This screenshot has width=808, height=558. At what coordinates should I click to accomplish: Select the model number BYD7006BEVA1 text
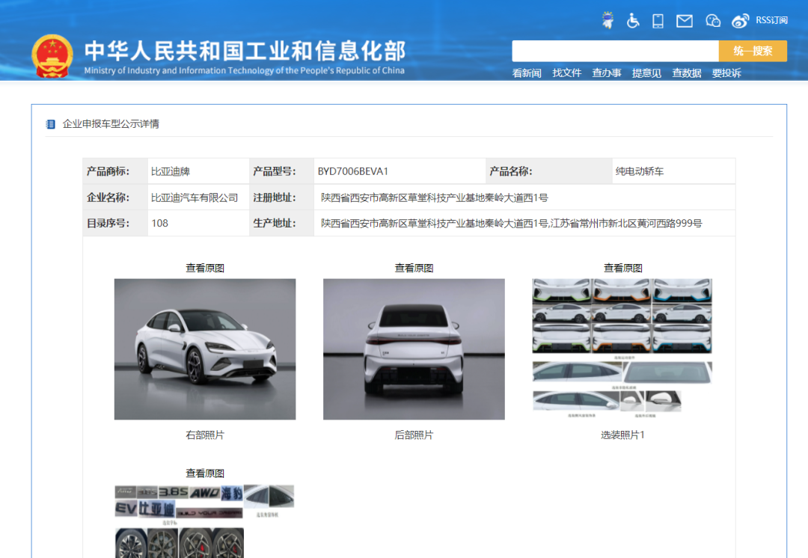pyautogui.click(x=353, y=171)
